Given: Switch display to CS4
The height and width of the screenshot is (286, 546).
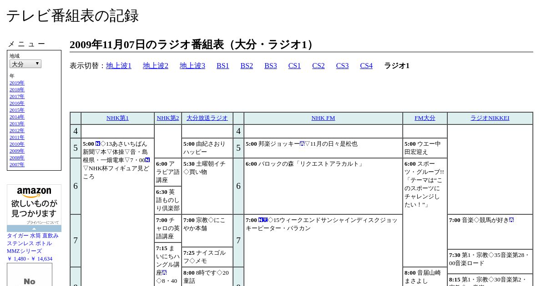Looking at the screenshot, I should pyautogui.click(x=366, y=66).
